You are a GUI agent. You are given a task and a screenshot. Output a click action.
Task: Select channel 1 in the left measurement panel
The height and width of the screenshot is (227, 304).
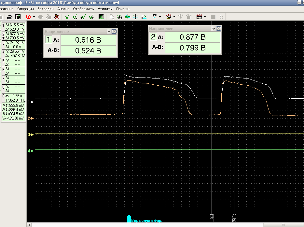pos(3,25)
